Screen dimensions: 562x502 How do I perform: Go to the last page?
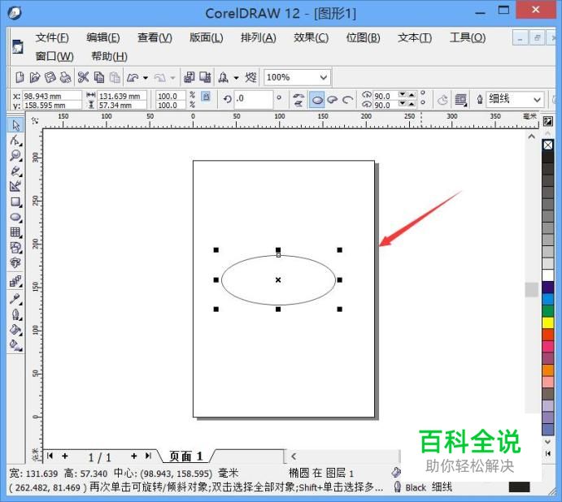[148, 456]
